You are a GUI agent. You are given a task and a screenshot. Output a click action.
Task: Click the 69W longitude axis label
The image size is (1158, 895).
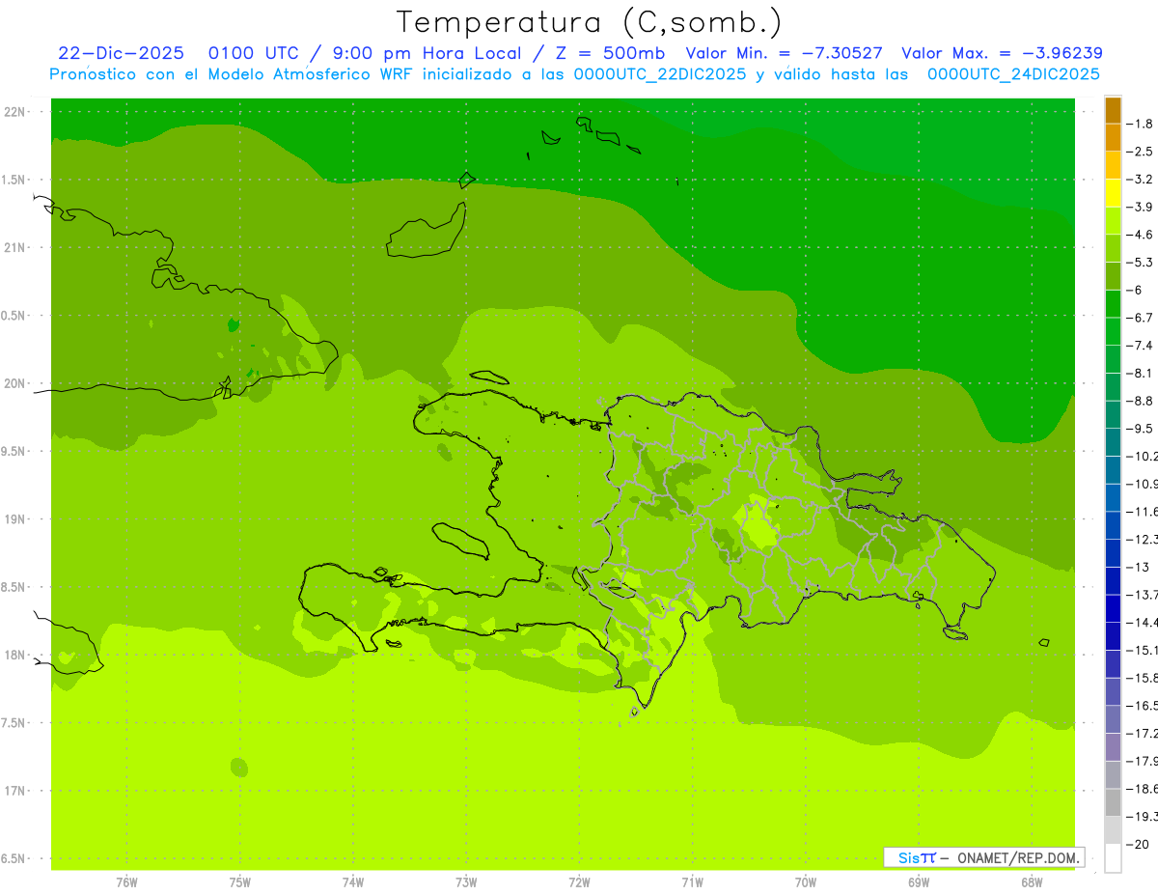pyautogui.click(x=918, y=882)
